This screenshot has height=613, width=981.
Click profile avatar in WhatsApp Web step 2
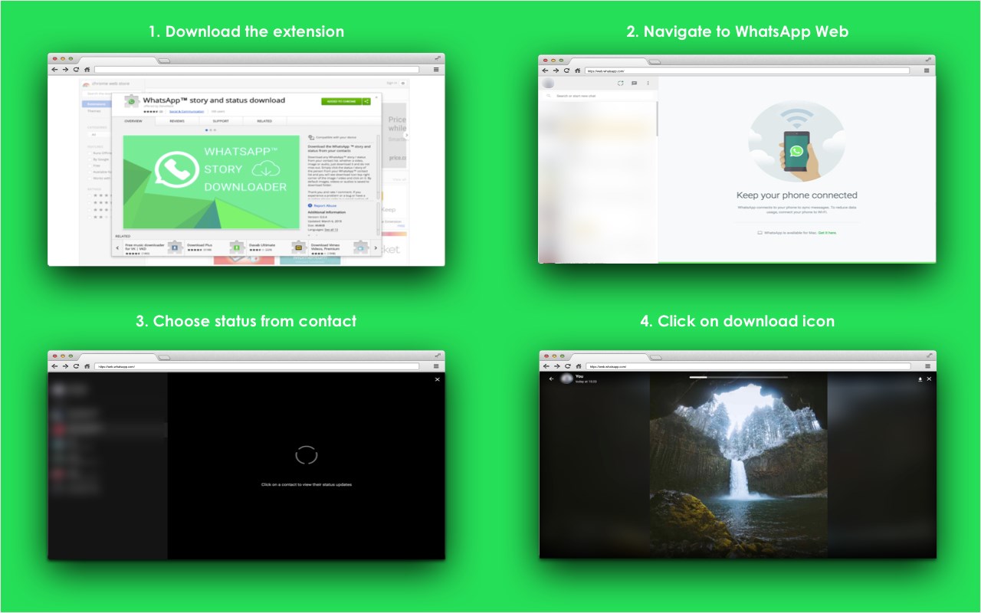(548, 83)
